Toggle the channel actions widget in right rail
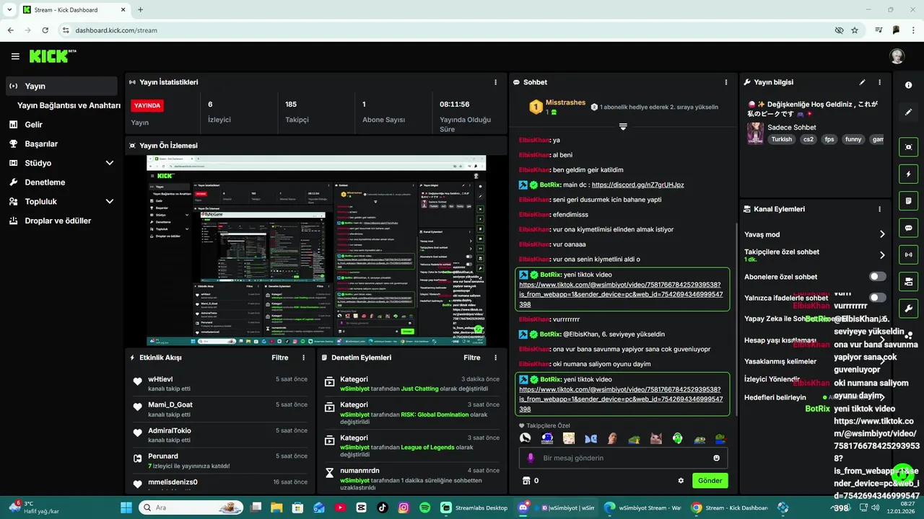This screenshot has height=519, width=924. coord(908,281)
